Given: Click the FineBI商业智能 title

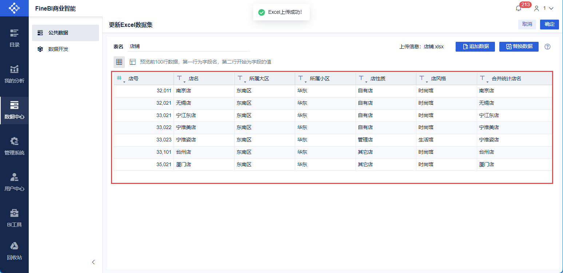Looking at the screenshot, I should (x=56, y=9).
